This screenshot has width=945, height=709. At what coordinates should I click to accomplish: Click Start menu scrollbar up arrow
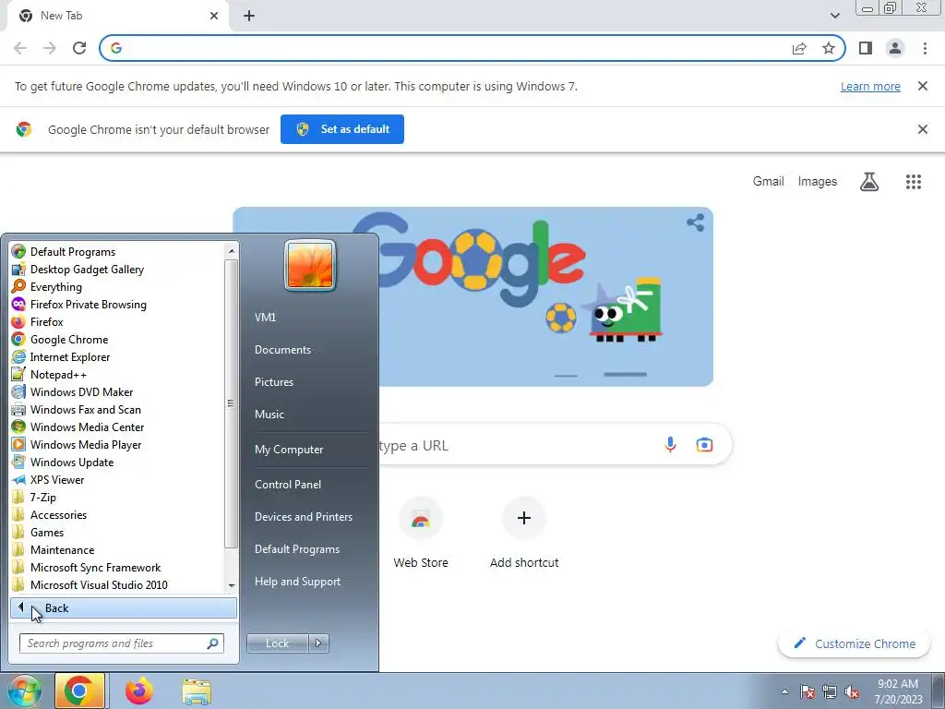click(232, 250)
